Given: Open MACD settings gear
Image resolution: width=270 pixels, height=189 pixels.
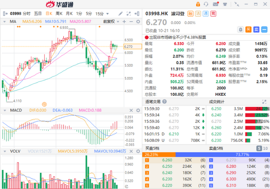Looking at the screenshot, I should coord(138,110).
